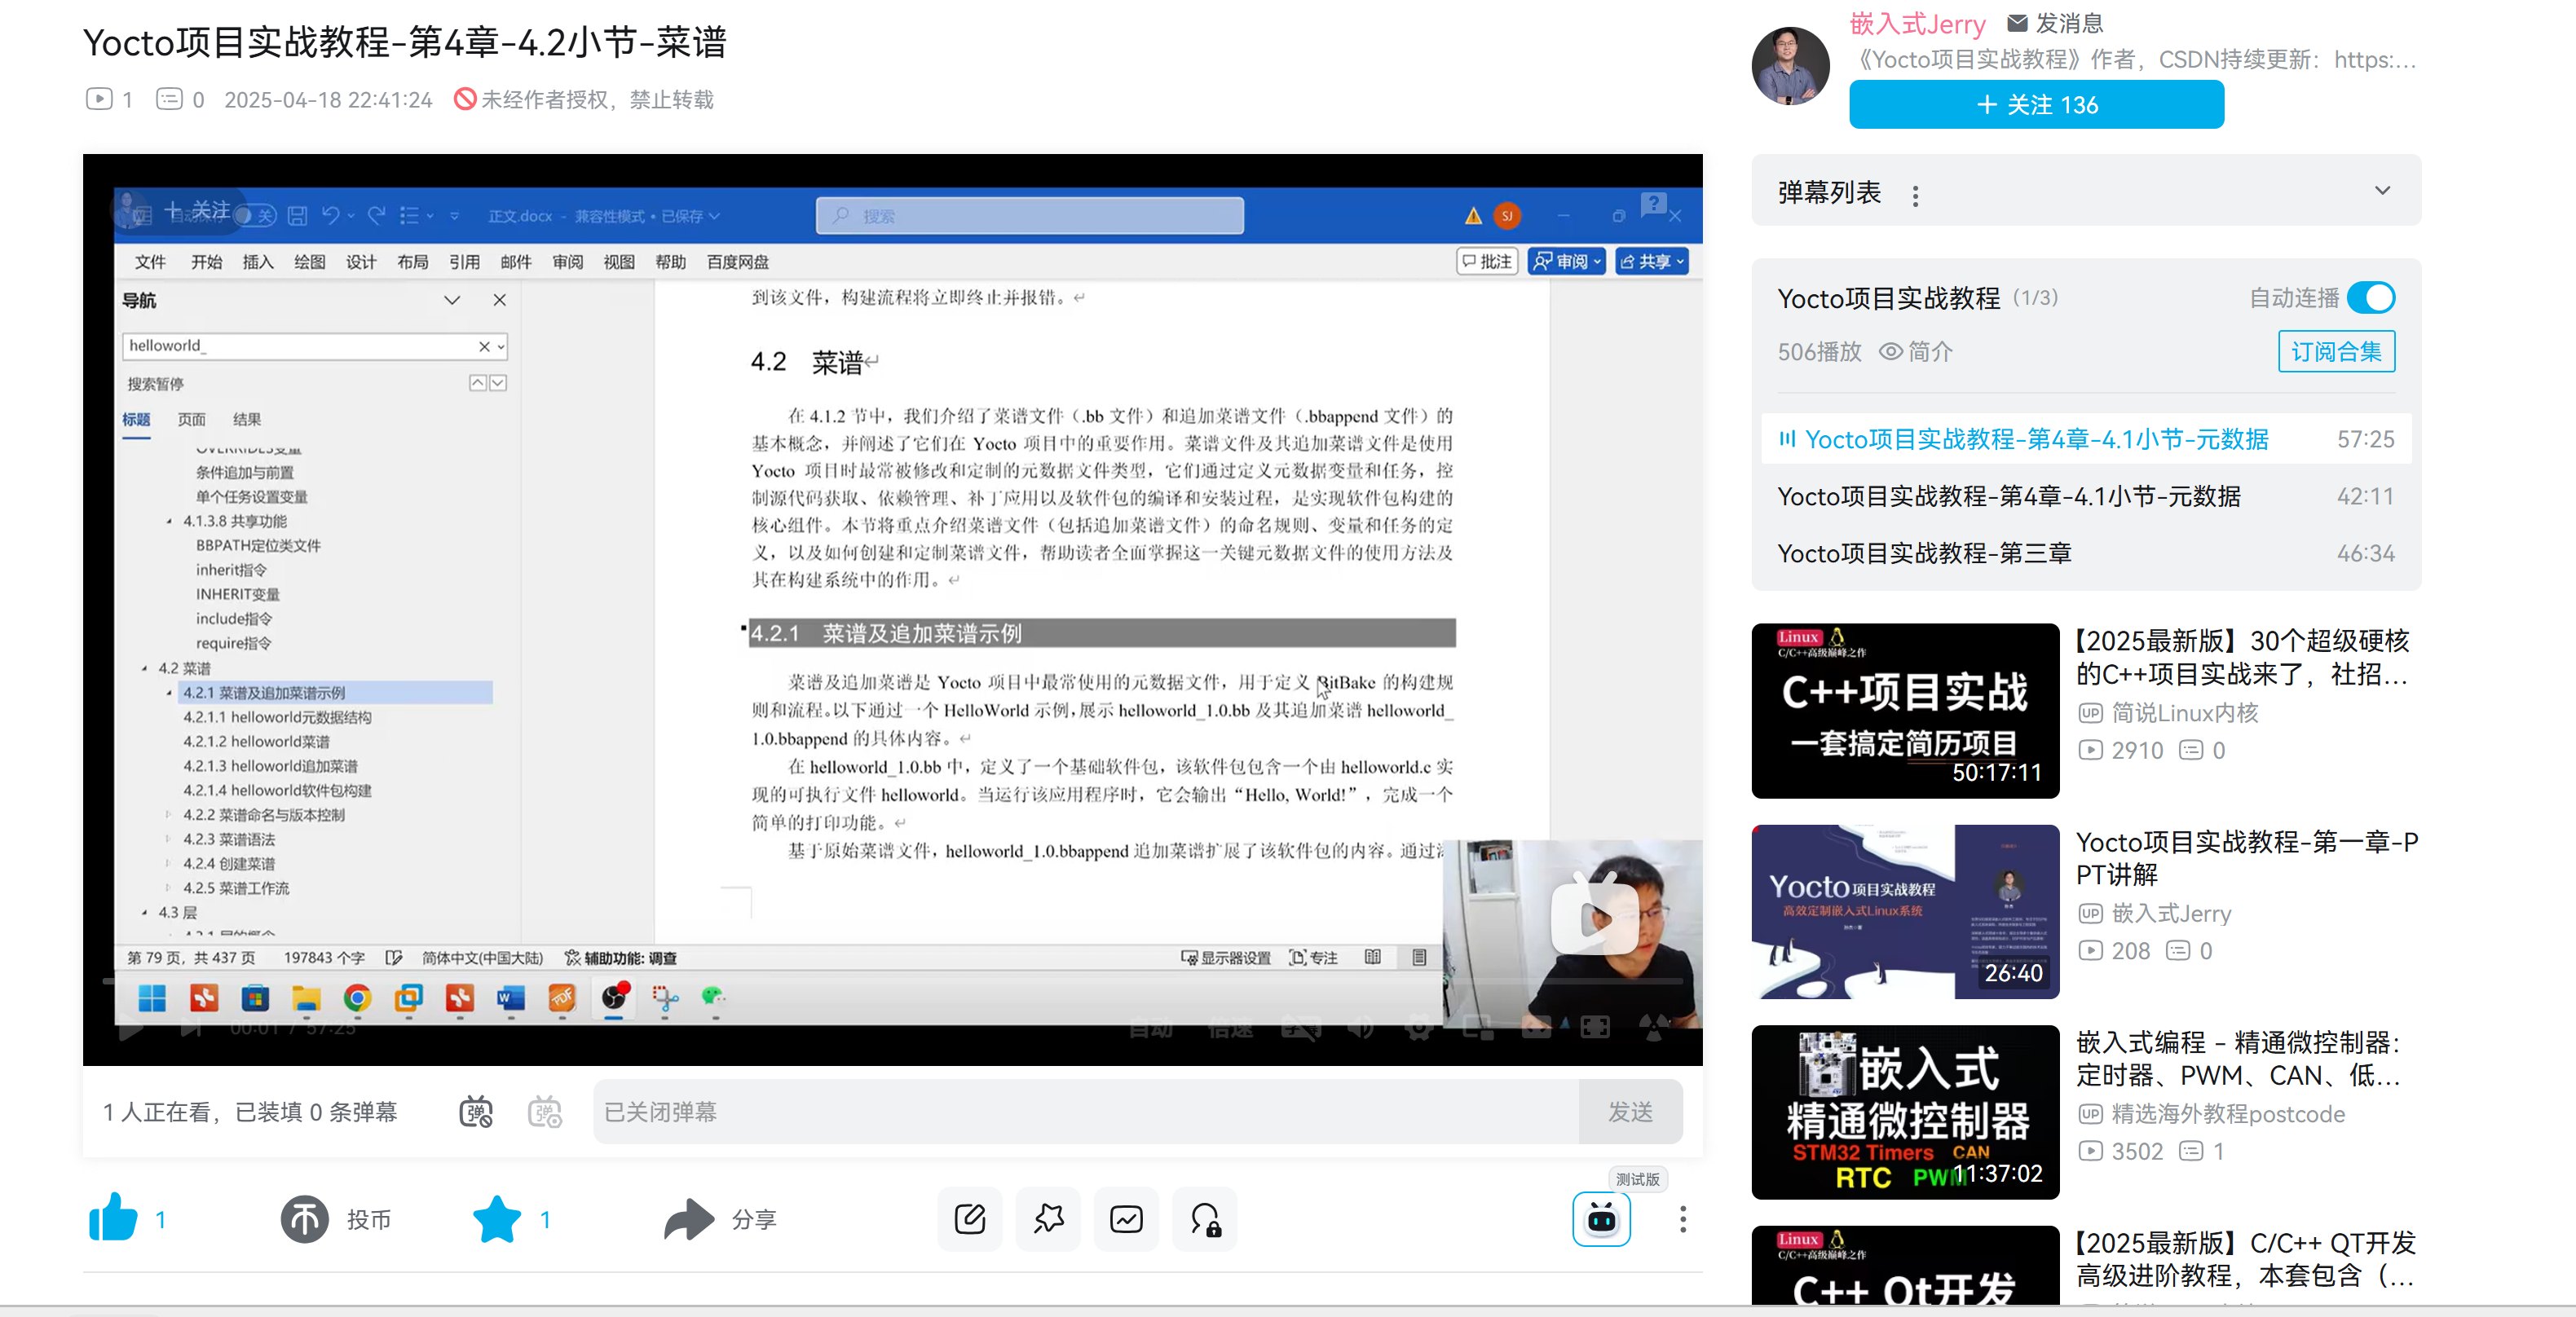The height and width of the screenshot is (1317, 2576).
Task: Open the C++项目实战 recommended video thumbnail
Action: click(1904, 710)
